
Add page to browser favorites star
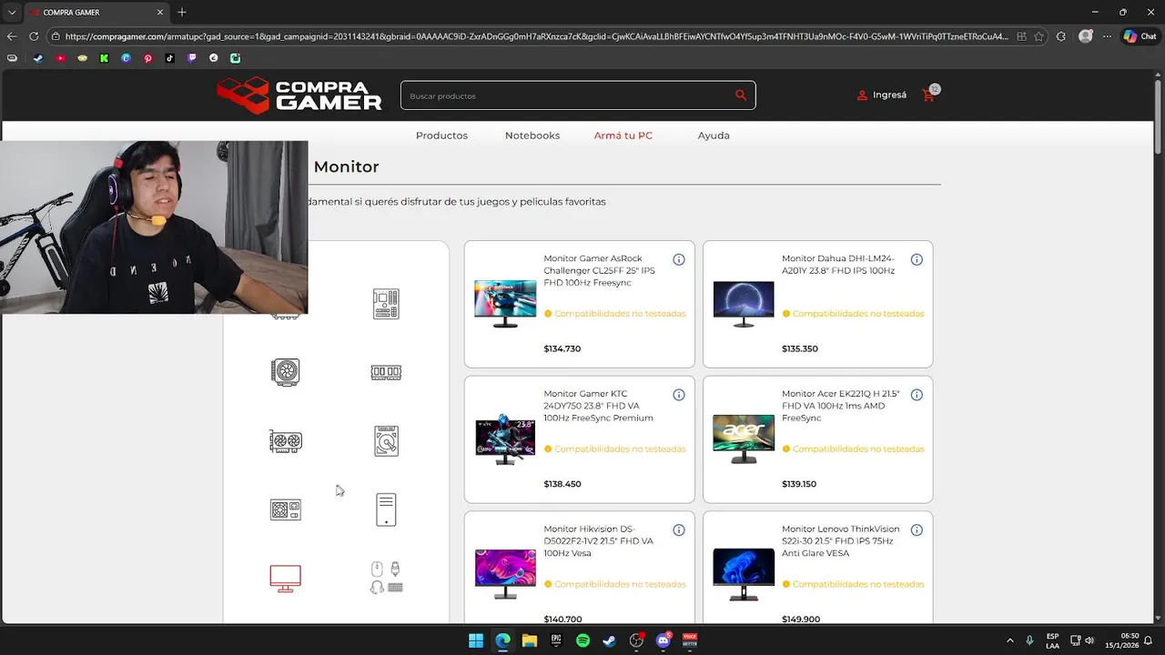[1039, 36]
